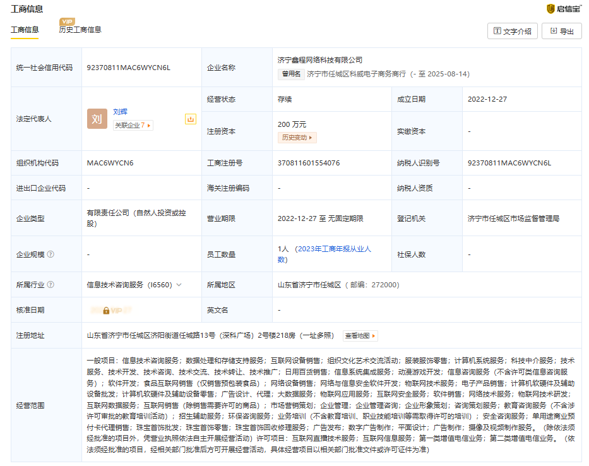
Task: Click the help icon next to 企业规模
Action: pos(51,254)
